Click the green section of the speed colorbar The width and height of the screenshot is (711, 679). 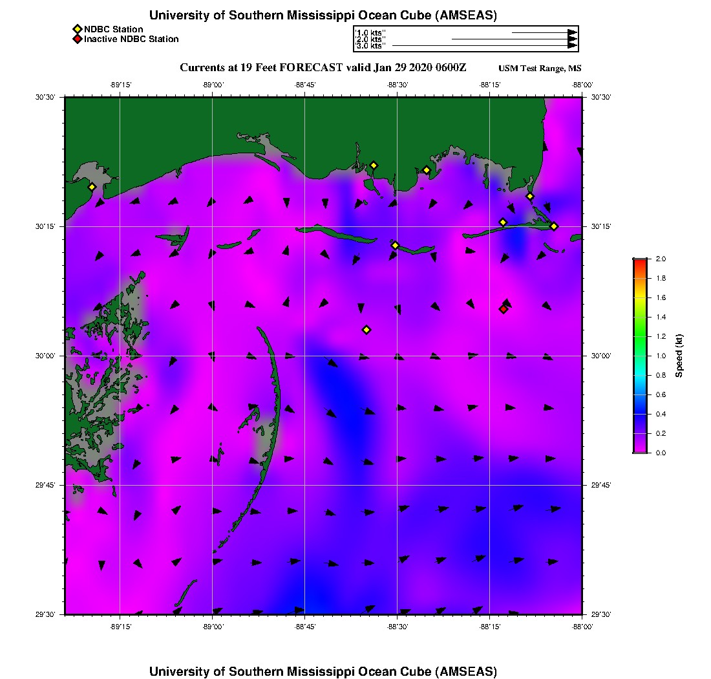click(x=641, y=336)
